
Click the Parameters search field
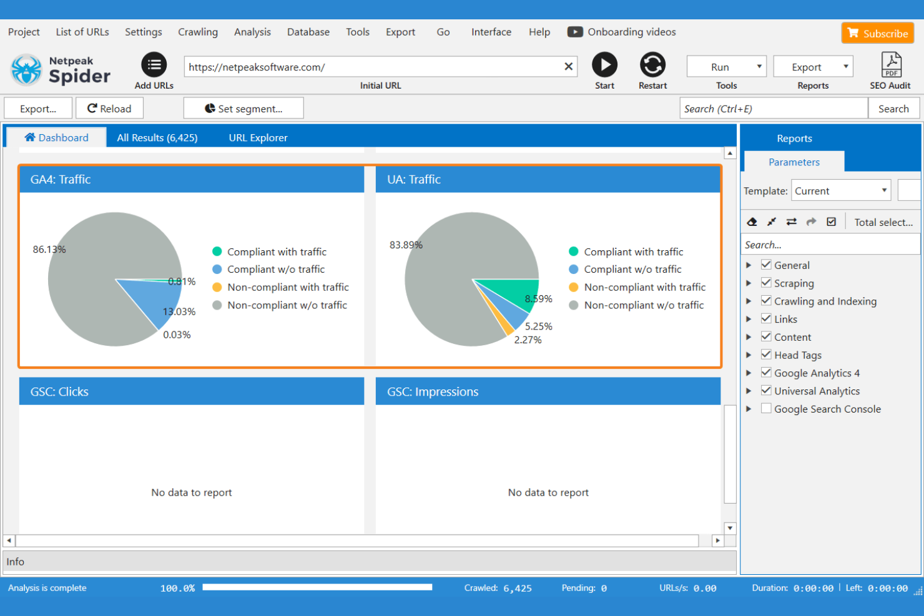[830, 245]
